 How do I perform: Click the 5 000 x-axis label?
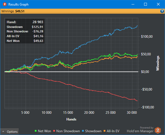[25, 113]
